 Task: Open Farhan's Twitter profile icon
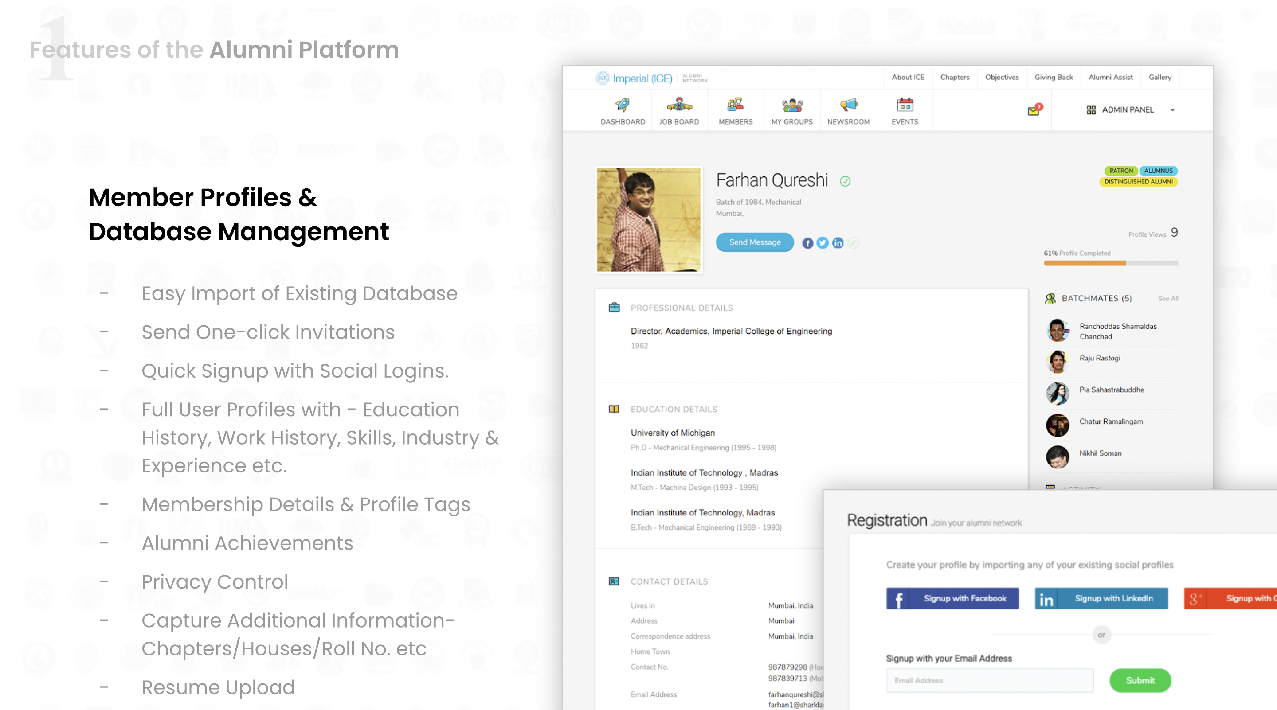pyautogui.click(x=823, y=243)
